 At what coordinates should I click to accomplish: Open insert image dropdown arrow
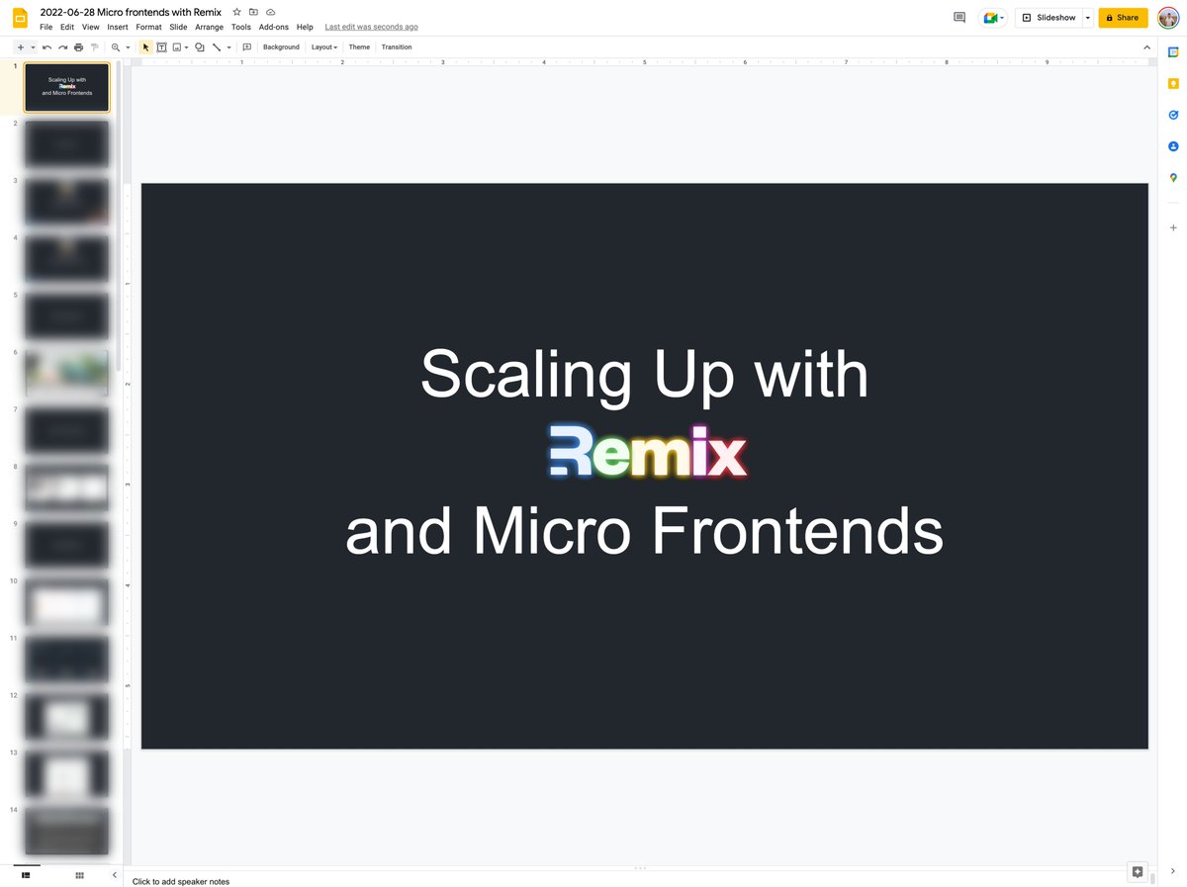pos(186,47)
